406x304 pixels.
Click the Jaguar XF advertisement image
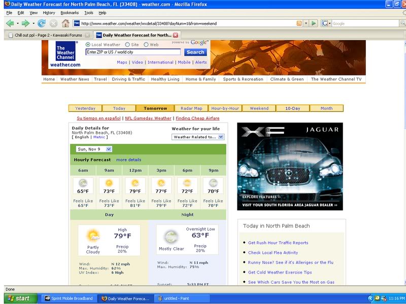click(x=290, y=167)
